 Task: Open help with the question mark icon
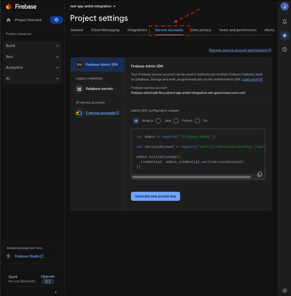(x=284, y=49)
